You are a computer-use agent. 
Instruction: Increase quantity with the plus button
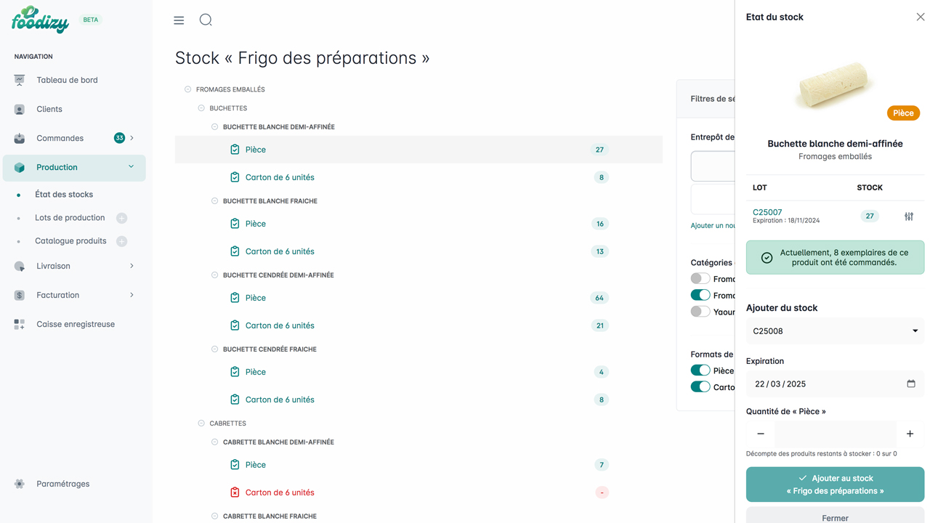tap(910, 434)
